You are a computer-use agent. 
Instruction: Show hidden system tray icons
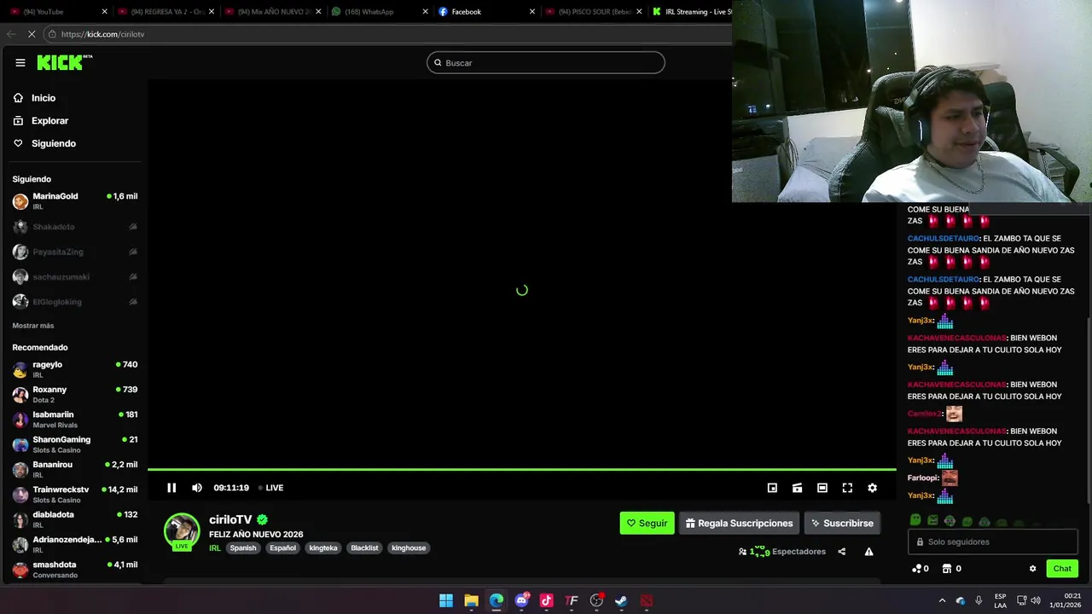(942, 600)
